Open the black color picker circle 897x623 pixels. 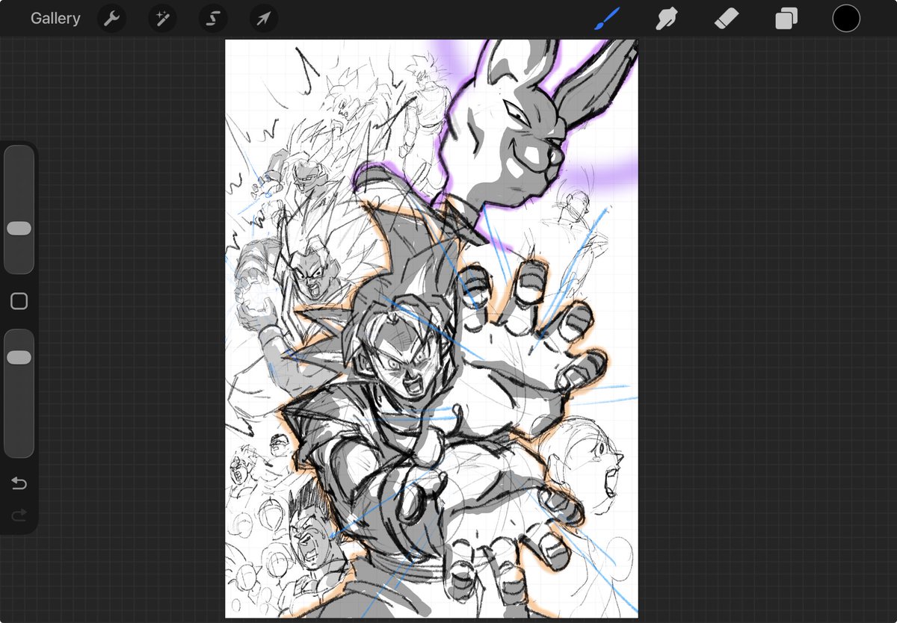click(x=846, y=19)
